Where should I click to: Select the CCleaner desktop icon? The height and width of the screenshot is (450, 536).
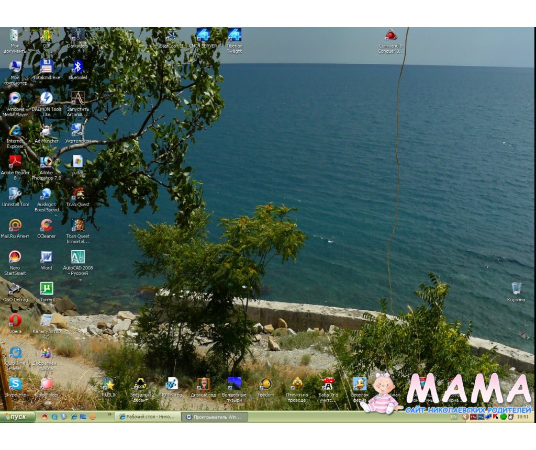[46, 226]
